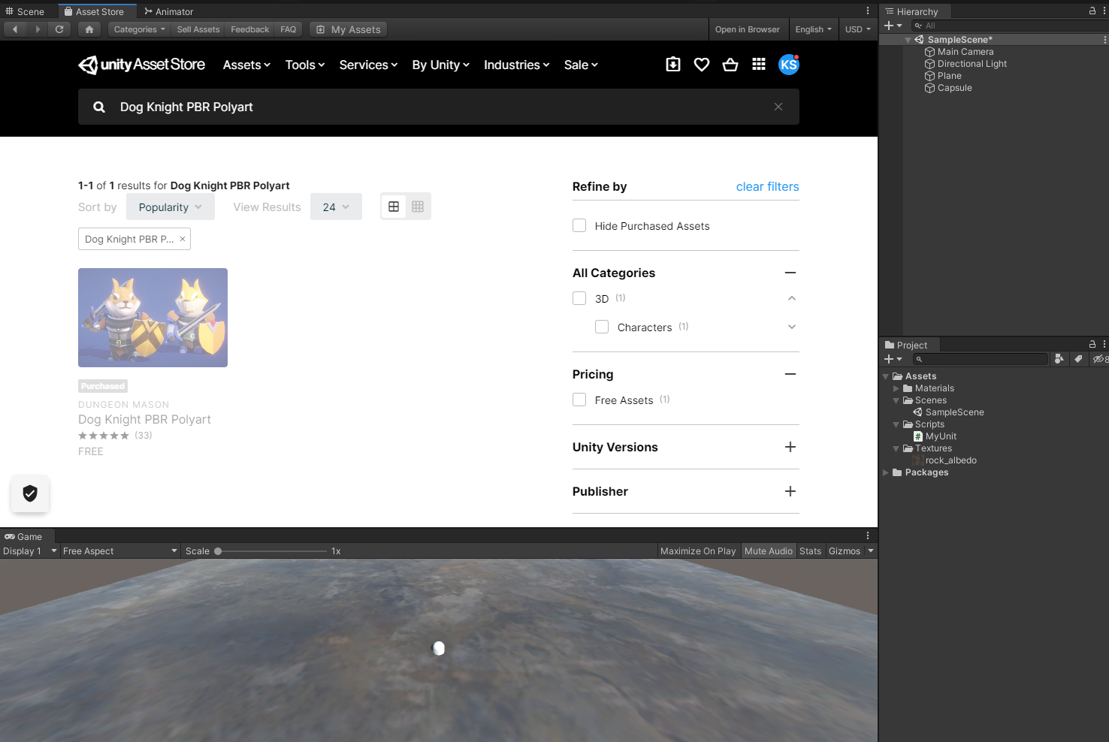Screen dimensions: 1109x742
Task: Toggle Stats overlay in Game view
Action: [811, 551]
